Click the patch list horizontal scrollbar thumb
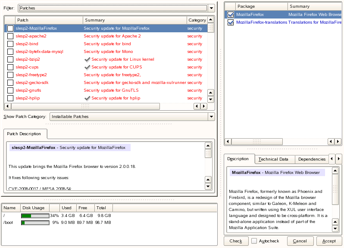The width and height of the screenshot is (344, 248). (x=85, y=106)
